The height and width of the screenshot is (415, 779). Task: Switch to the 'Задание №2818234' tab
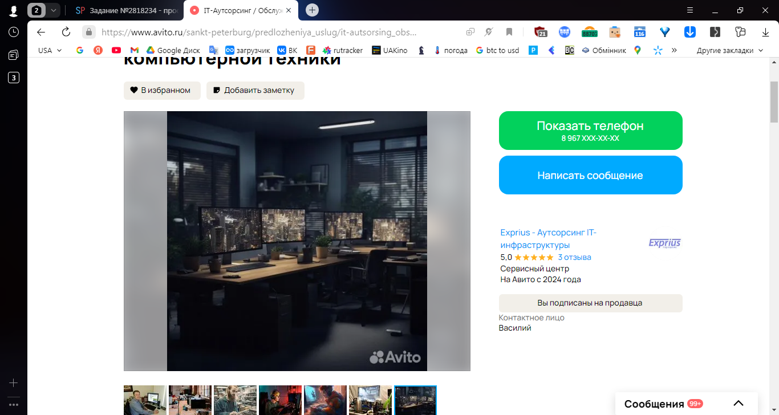[x=125, y=10]
